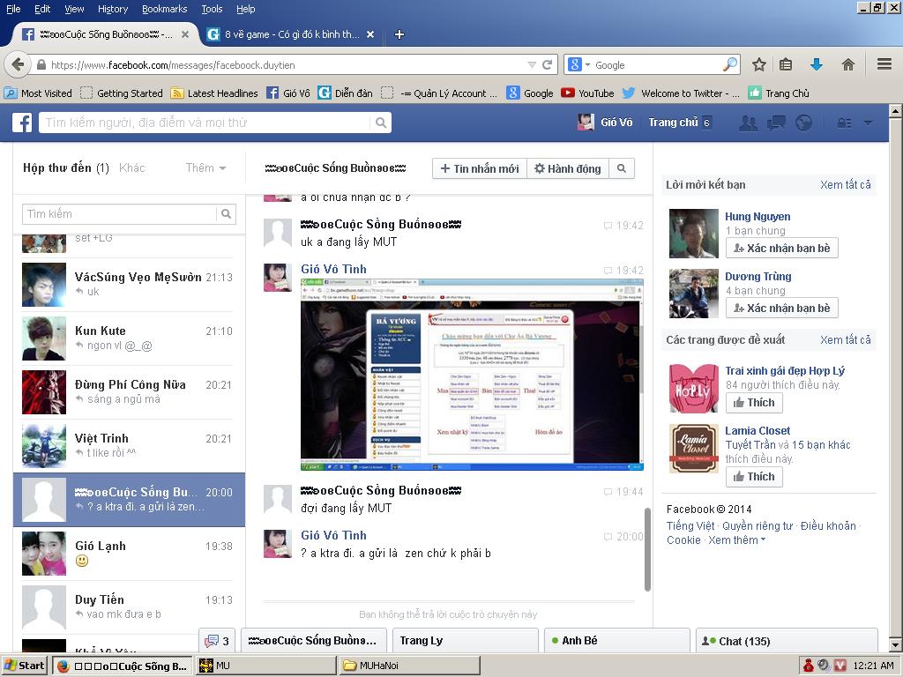Open the chat messages bubble icon showing 3
Viewport: 903px width, 677px height.
(217, 641)
